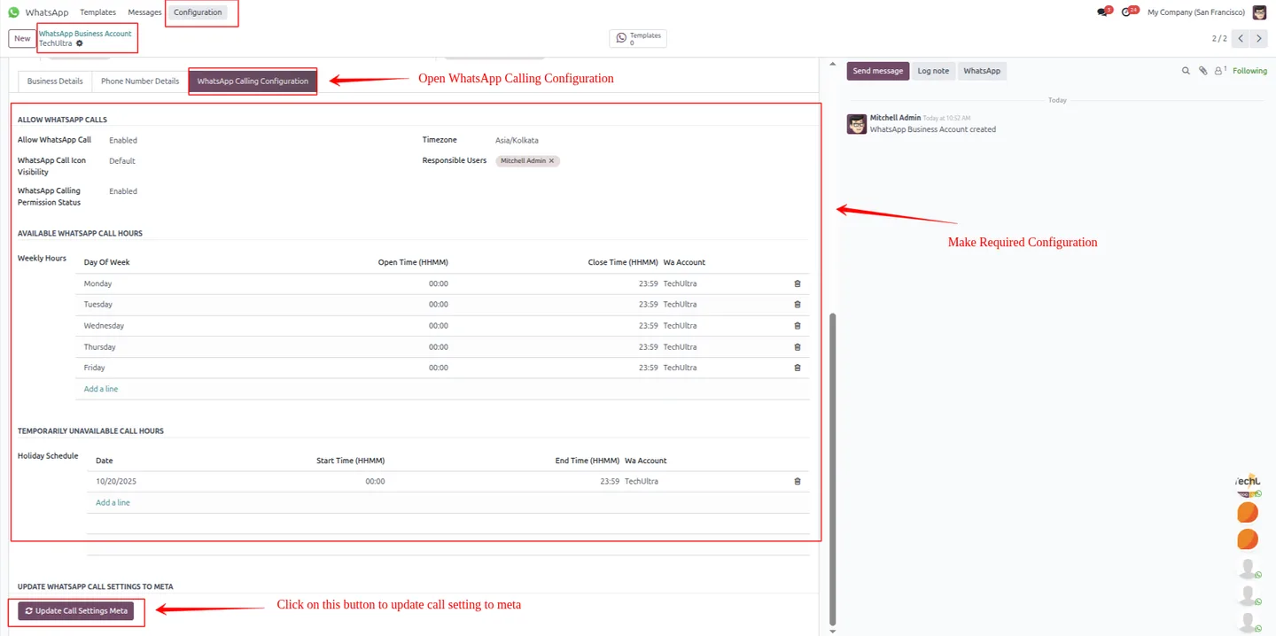Click Wednesday close time 23:59 cell

[648, 326]
